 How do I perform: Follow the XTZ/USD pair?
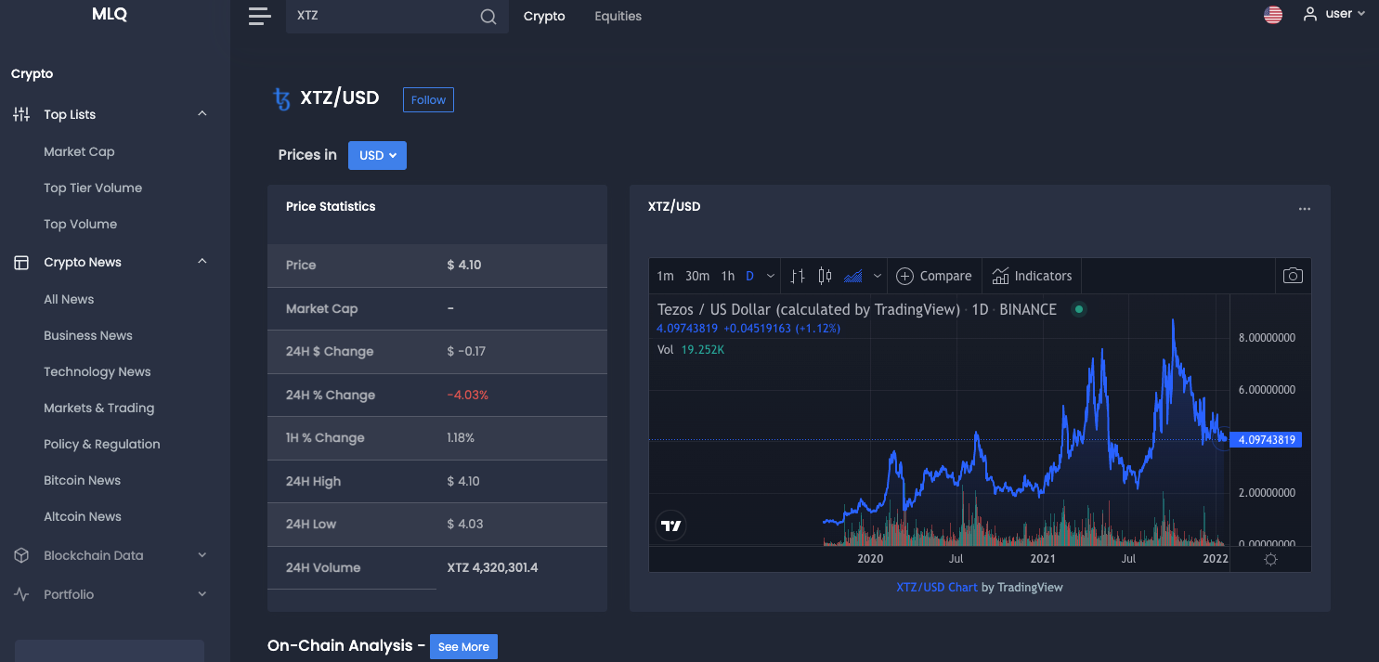[428, 100]
